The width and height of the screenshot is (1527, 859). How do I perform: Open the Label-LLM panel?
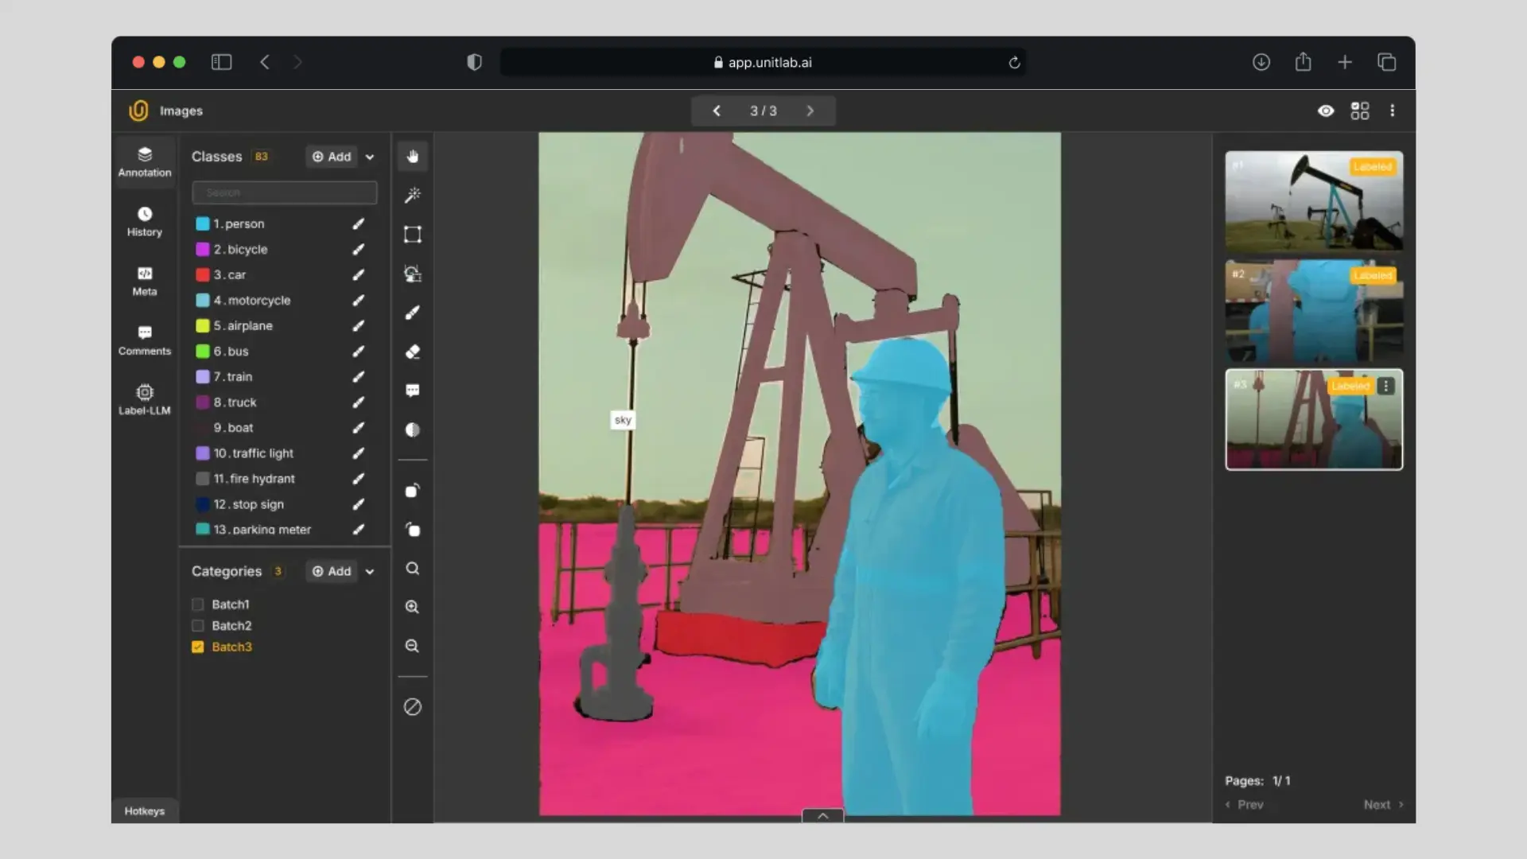144,399
